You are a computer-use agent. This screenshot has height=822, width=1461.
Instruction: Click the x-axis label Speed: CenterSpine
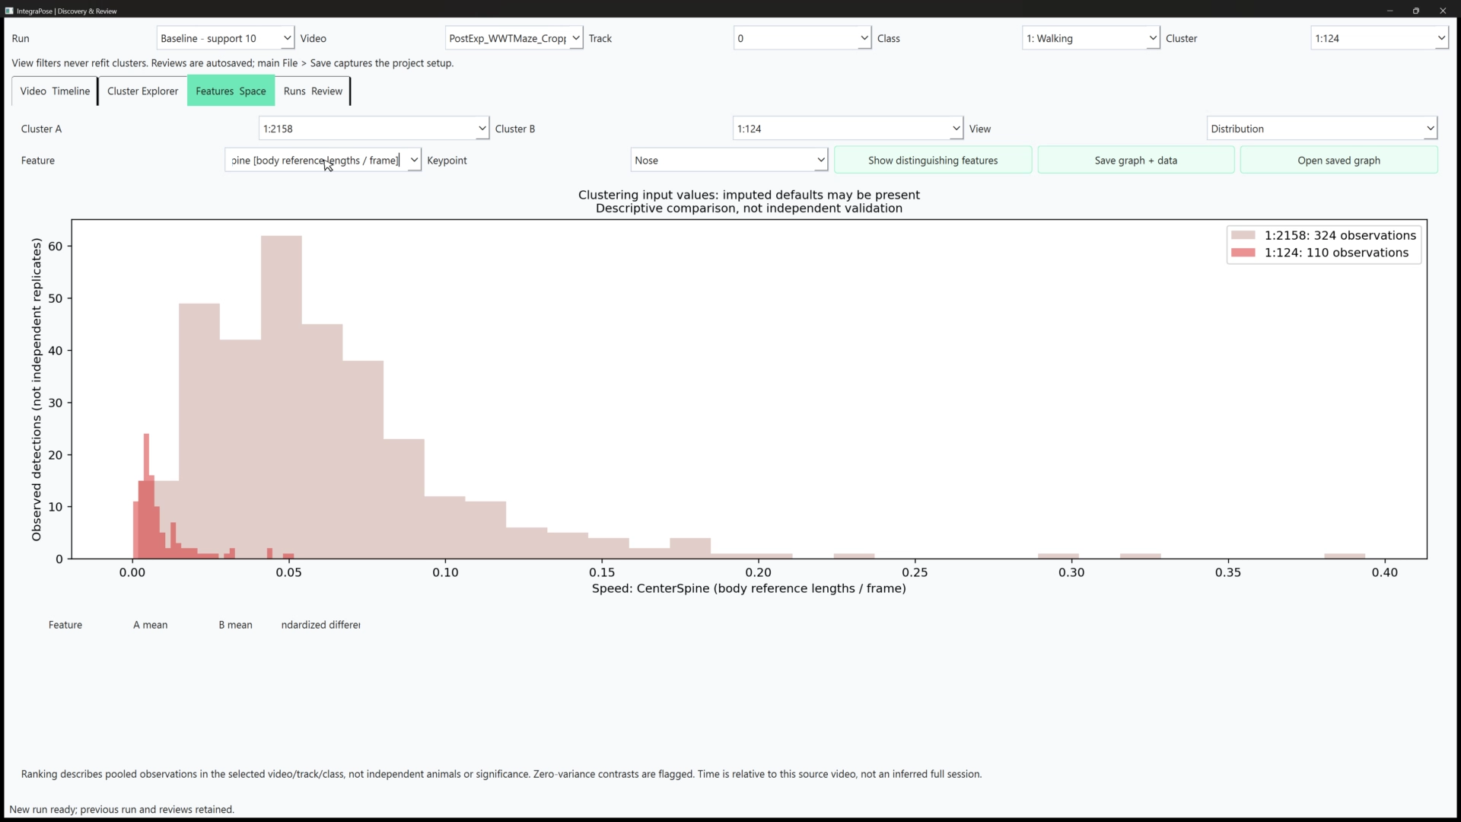749,588
